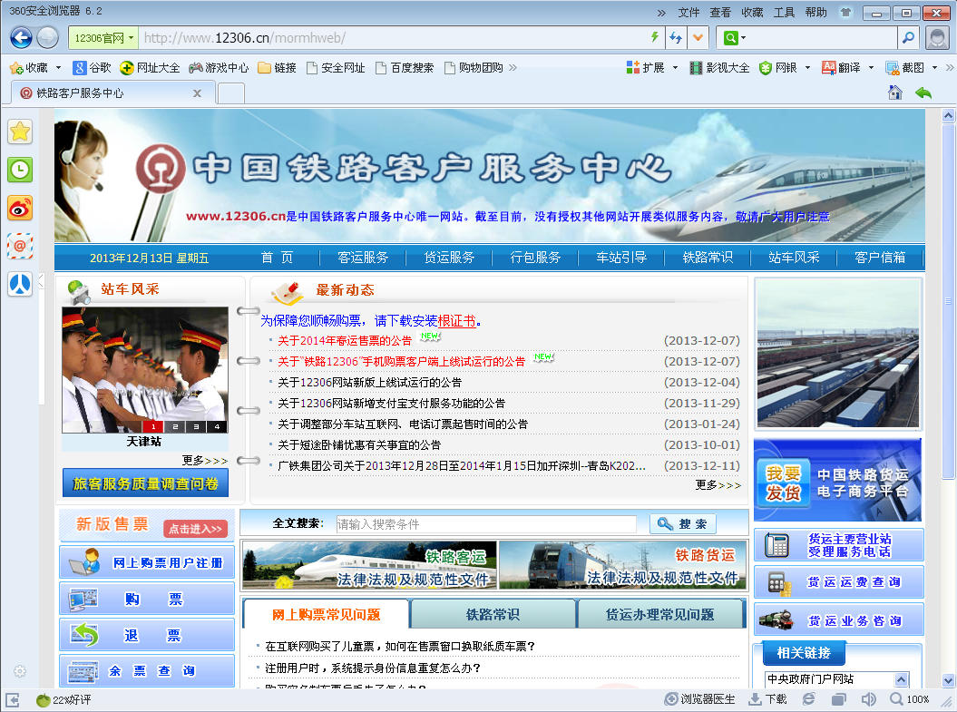The height and width of the screenshot is (712, 957).
Task: Show more bookmarks via chevron after 购物团购
Action: (x=513, y=68)
